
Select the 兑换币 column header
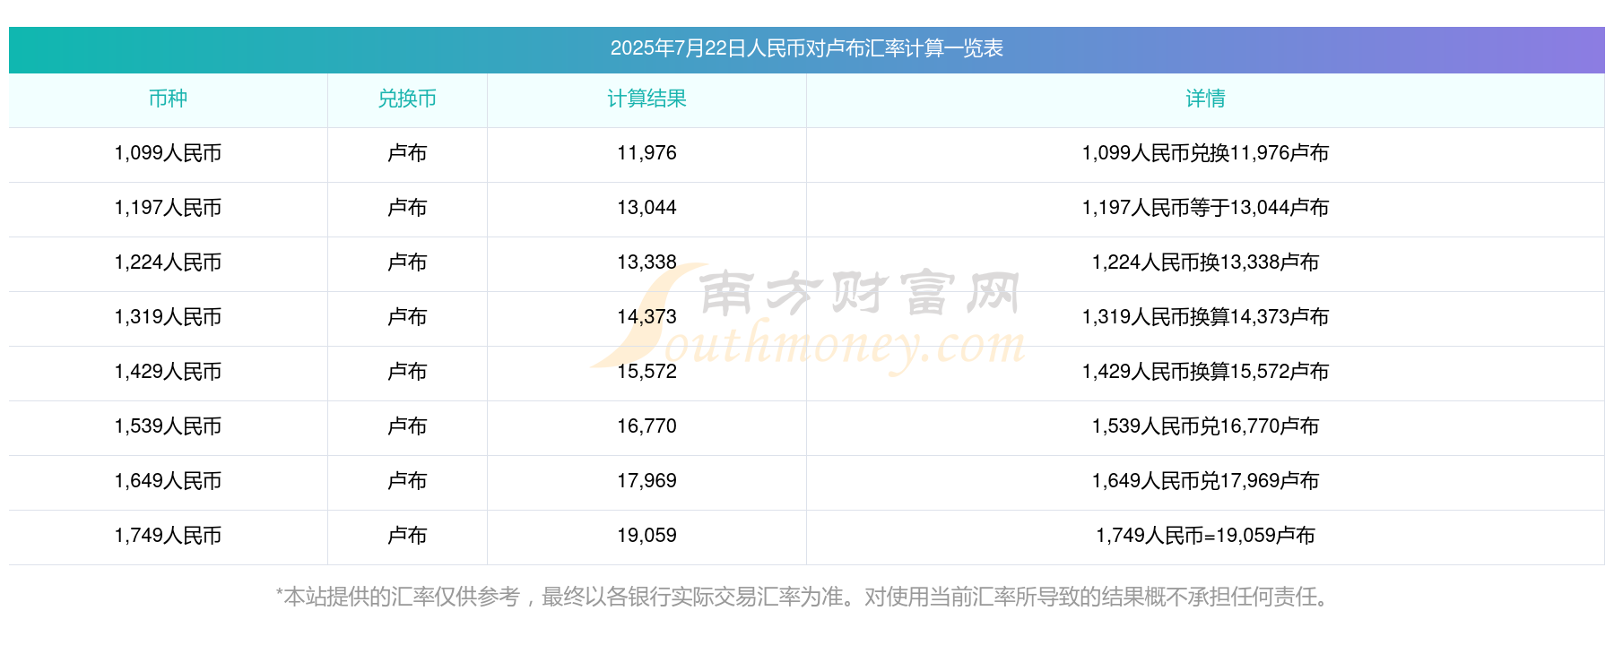407,99
